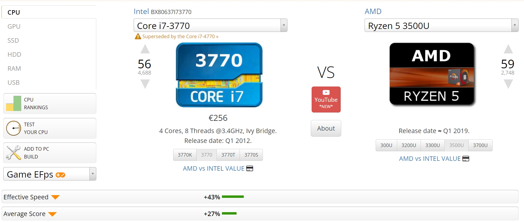This screenshot has height=222, width=524.
Task: Open AMD vs INTEL VALUE link under AMD
Action: [x=430, y=159]
